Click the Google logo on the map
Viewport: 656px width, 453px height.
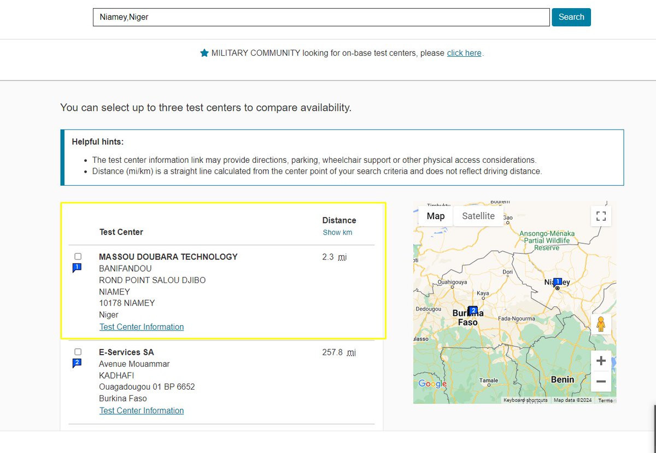432,384
